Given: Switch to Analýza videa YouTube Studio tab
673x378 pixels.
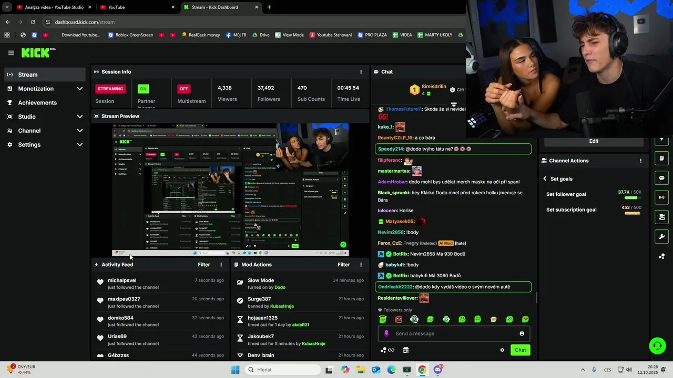Looking at the screenshot, I should tap(54, 7).
